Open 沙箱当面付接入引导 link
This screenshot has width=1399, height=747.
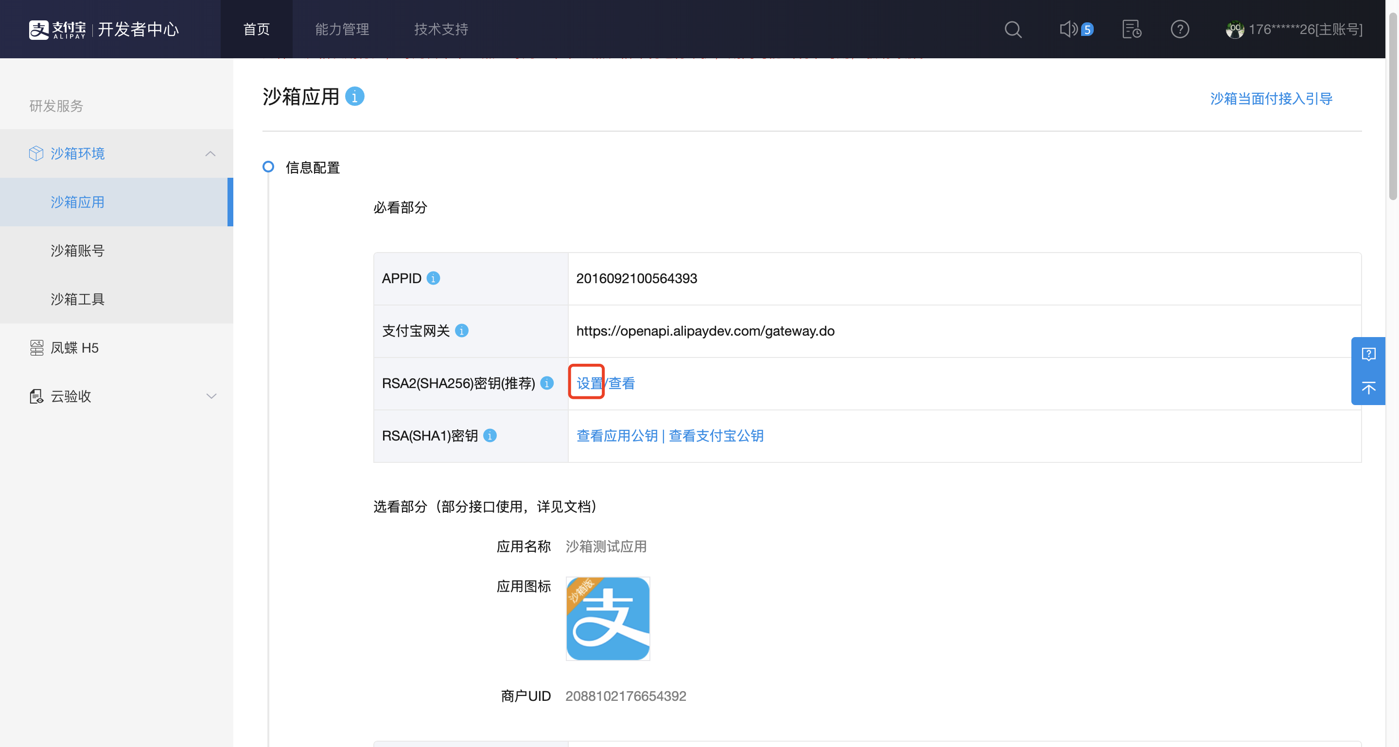[1271, 99]
